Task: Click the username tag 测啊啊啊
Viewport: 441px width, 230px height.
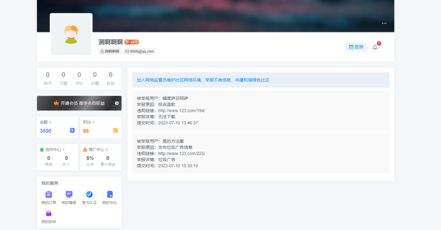Action: pyautogui.click(x=110, y=51)
